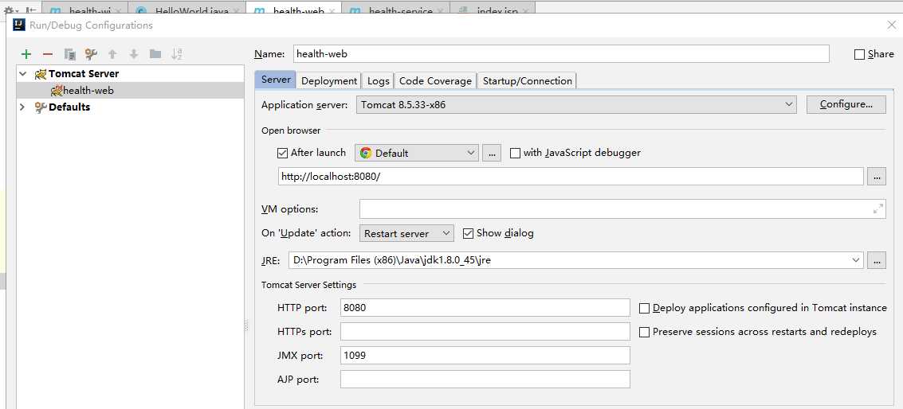The height and width of the screenshot is (409, 903).
Task: Move configuration down arrow icon
Action: [134, 54]
